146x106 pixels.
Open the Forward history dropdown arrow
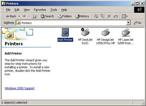(29, 16)
